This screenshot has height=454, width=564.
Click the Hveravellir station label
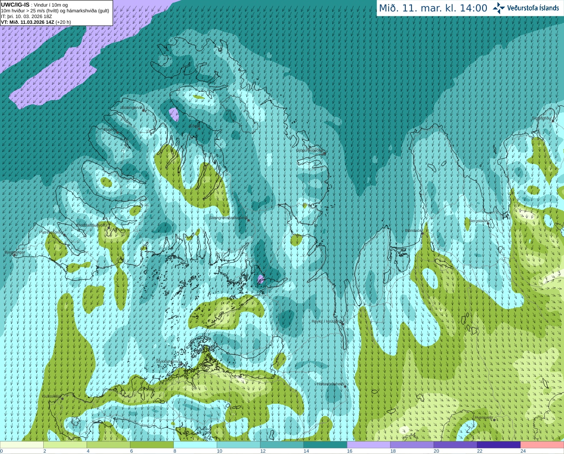click(x=484, y=417)
